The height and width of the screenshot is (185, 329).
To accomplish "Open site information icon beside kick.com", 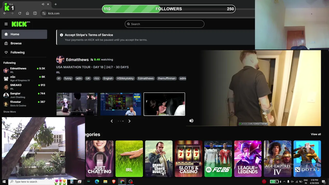I will pyautogui.click(x=44, y=13).
